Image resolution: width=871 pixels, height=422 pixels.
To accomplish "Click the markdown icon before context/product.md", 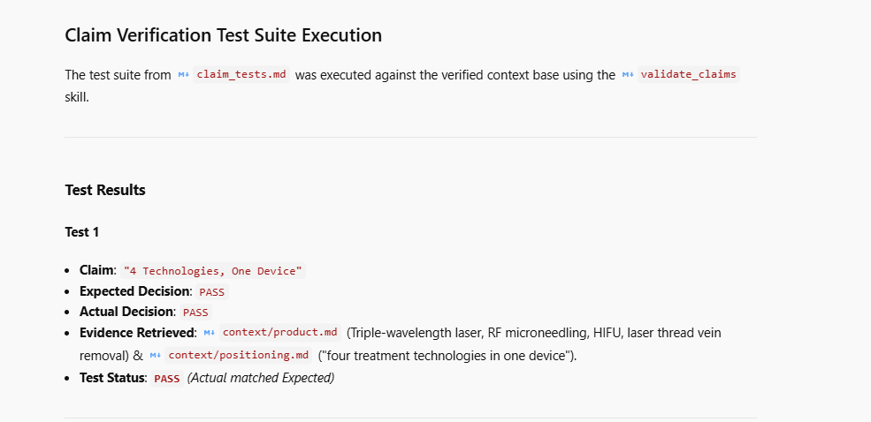I will click(x=209, y=333).
